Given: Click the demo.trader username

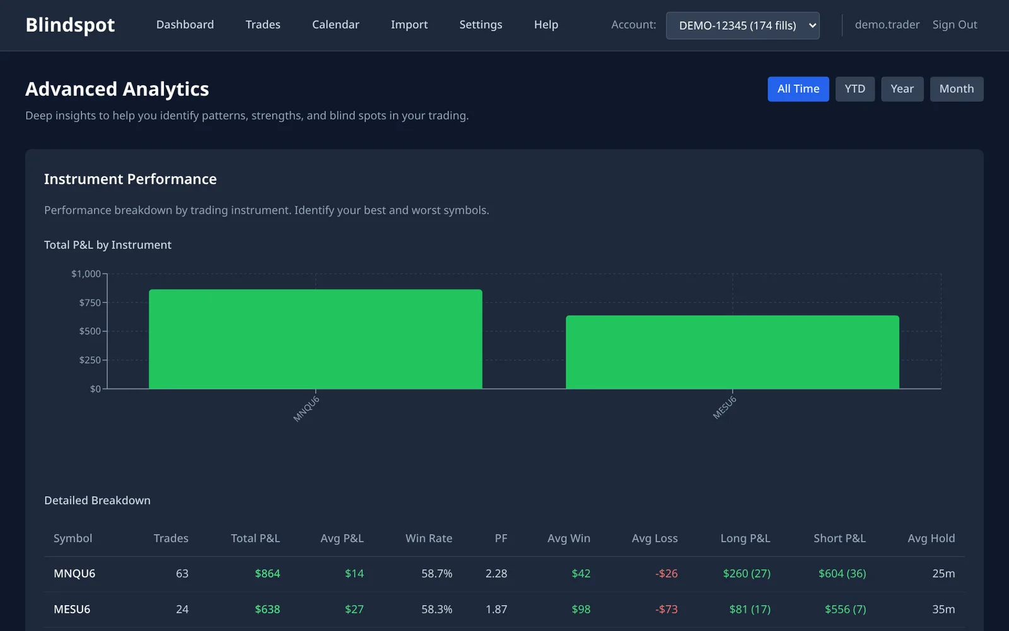Looking at the screenshot, I should click(x=887, y=25).
